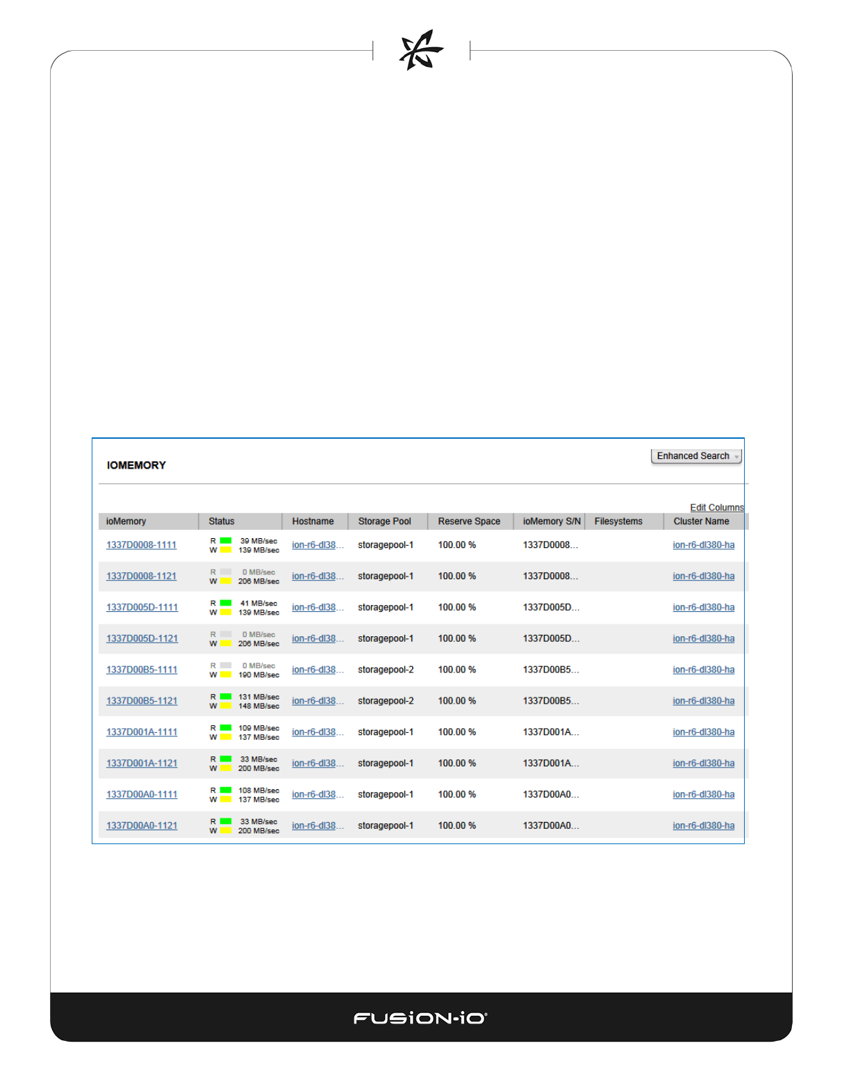842x1091 pixels.
Task: Select storagepool-2 cell in 1337D00B5-1121 row
Action: 386,701
